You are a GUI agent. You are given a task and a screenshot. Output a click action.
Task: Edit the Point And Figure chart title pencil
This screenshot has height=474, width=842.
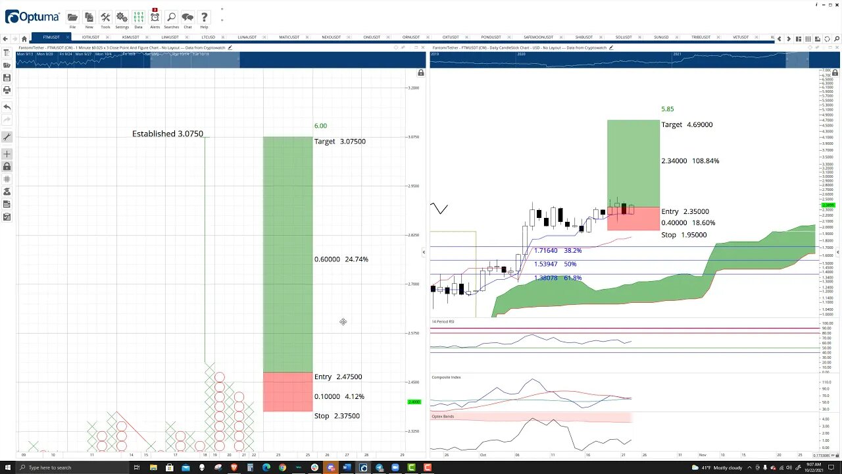[x=230, y=47]
